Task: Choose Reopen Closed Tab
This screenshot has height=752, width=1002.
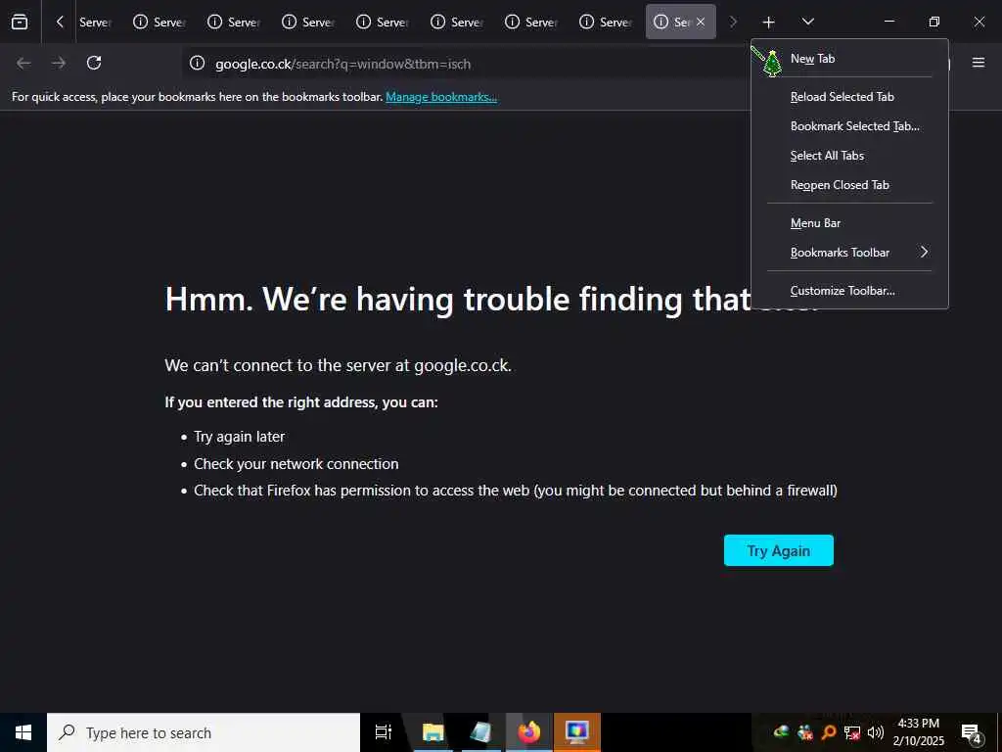Action: click(x=850, y=185)
